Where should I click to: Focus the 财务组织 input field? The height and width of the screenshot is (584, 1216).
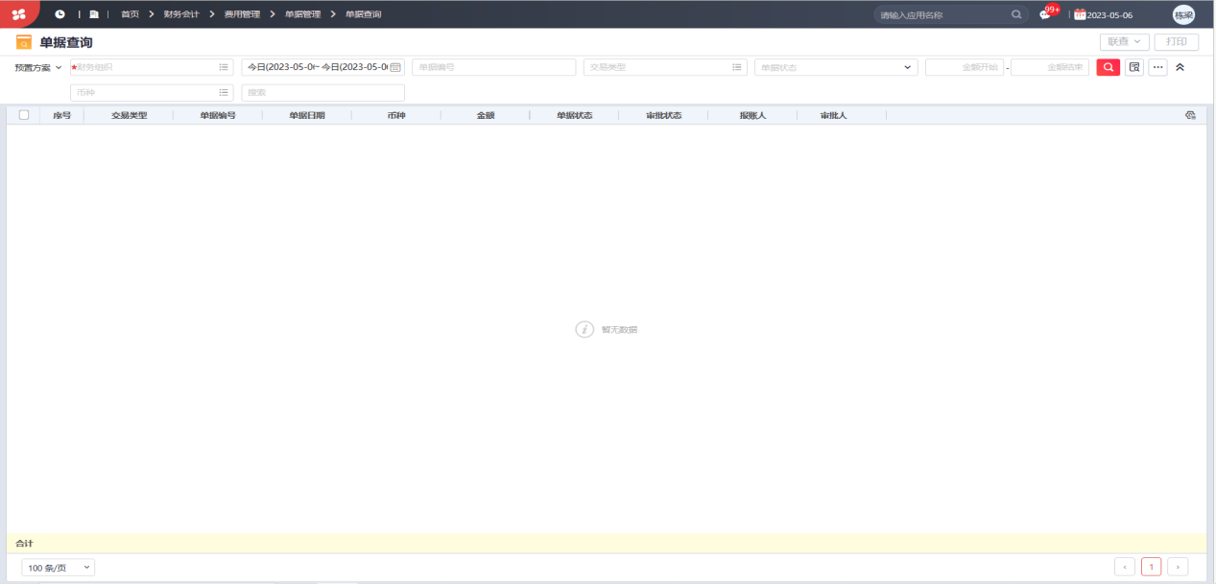152,67
